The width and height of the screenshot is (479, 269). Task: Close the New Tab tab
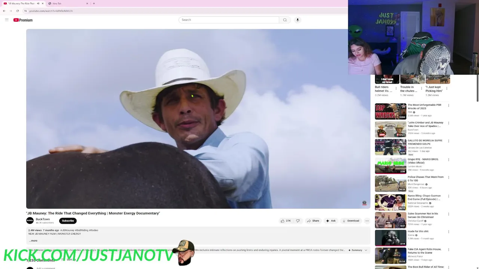click(87, 3)
